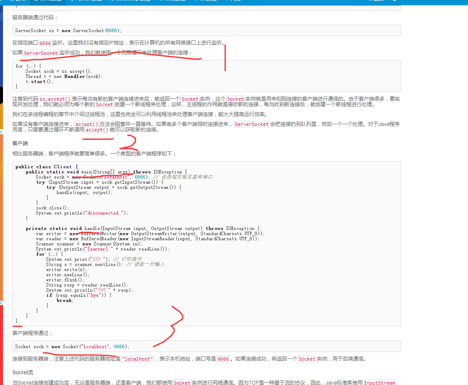The image size is (468, 385).
Task: Click code line 'sock.close();'
Action: (52, 208)
